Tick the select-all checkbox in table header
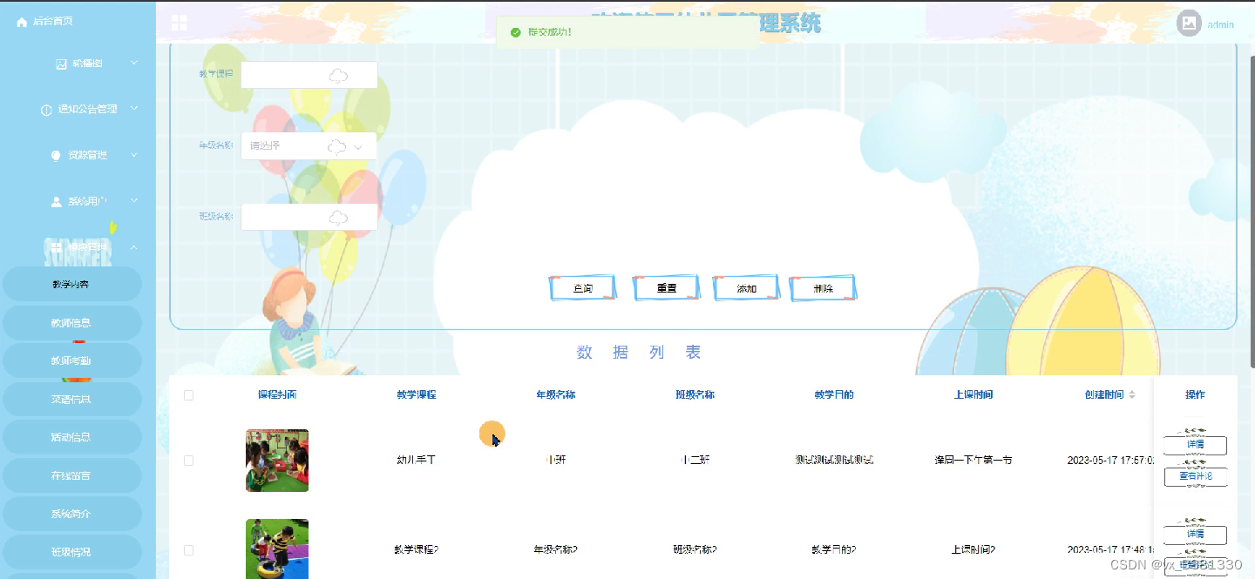Screen dimensions: 1255x579 188,395
